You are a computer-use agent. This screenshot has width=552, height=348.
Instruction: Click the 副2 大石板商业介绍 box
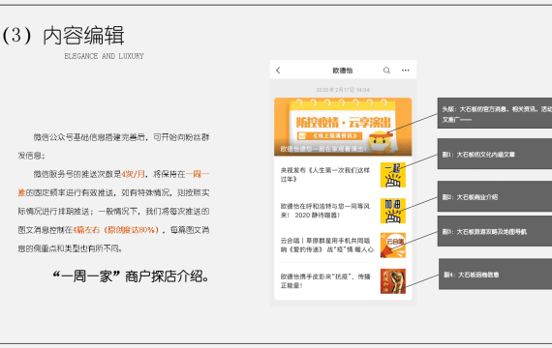[x=495, y=196]
